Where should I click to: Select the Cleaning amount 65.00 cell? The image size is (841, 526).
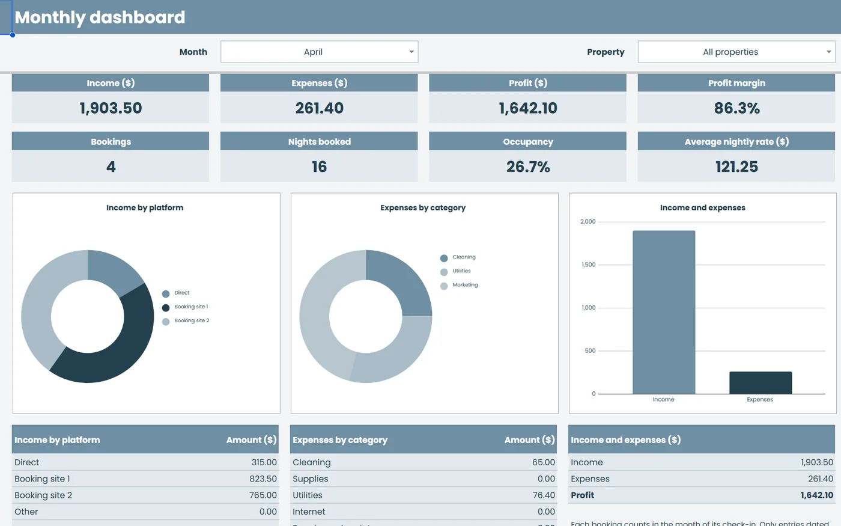(543, 462)
